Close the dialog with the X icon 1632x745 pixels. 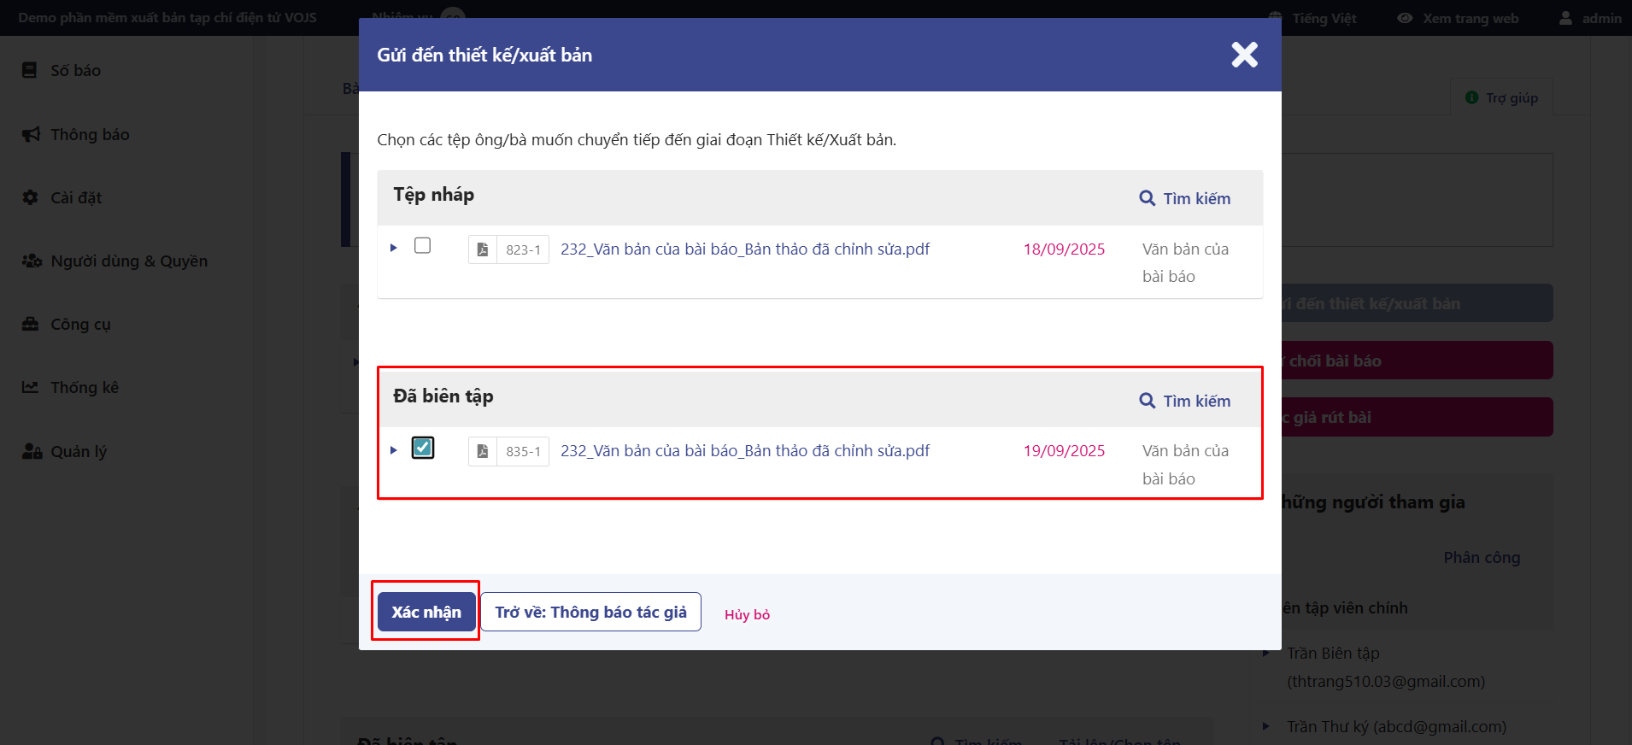coord(1244,55)
